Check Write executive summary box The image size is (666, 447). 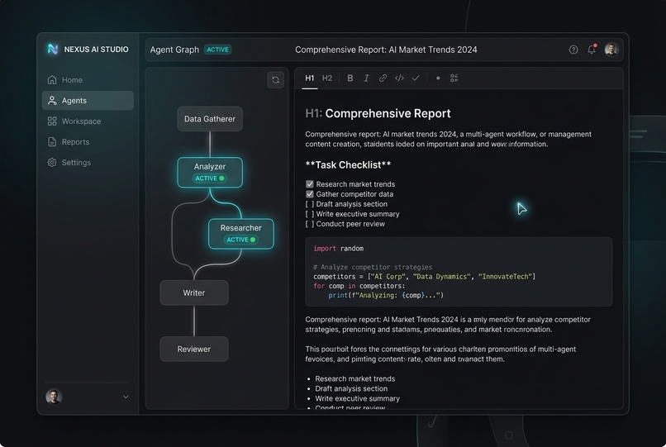pyautogui.click(x=310, y=214)
